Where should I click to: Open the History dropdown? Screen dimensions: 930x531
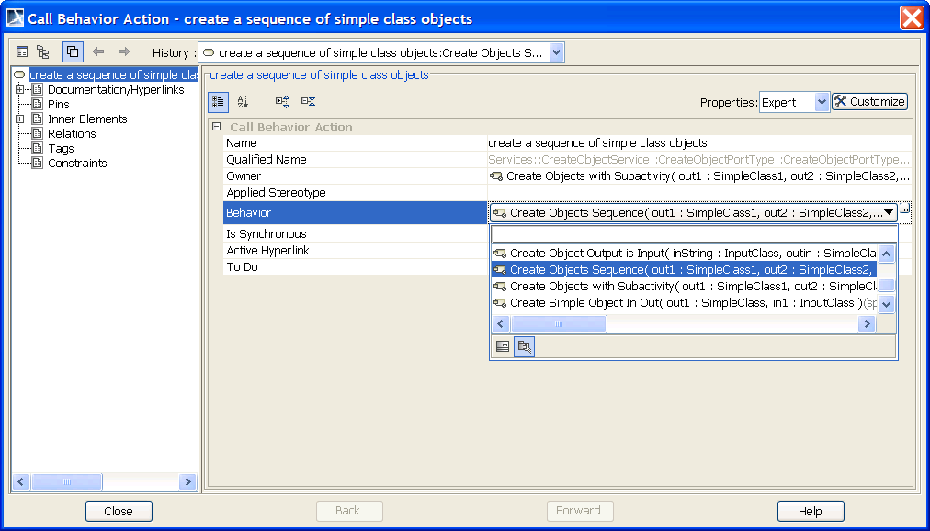pos(556,53)
